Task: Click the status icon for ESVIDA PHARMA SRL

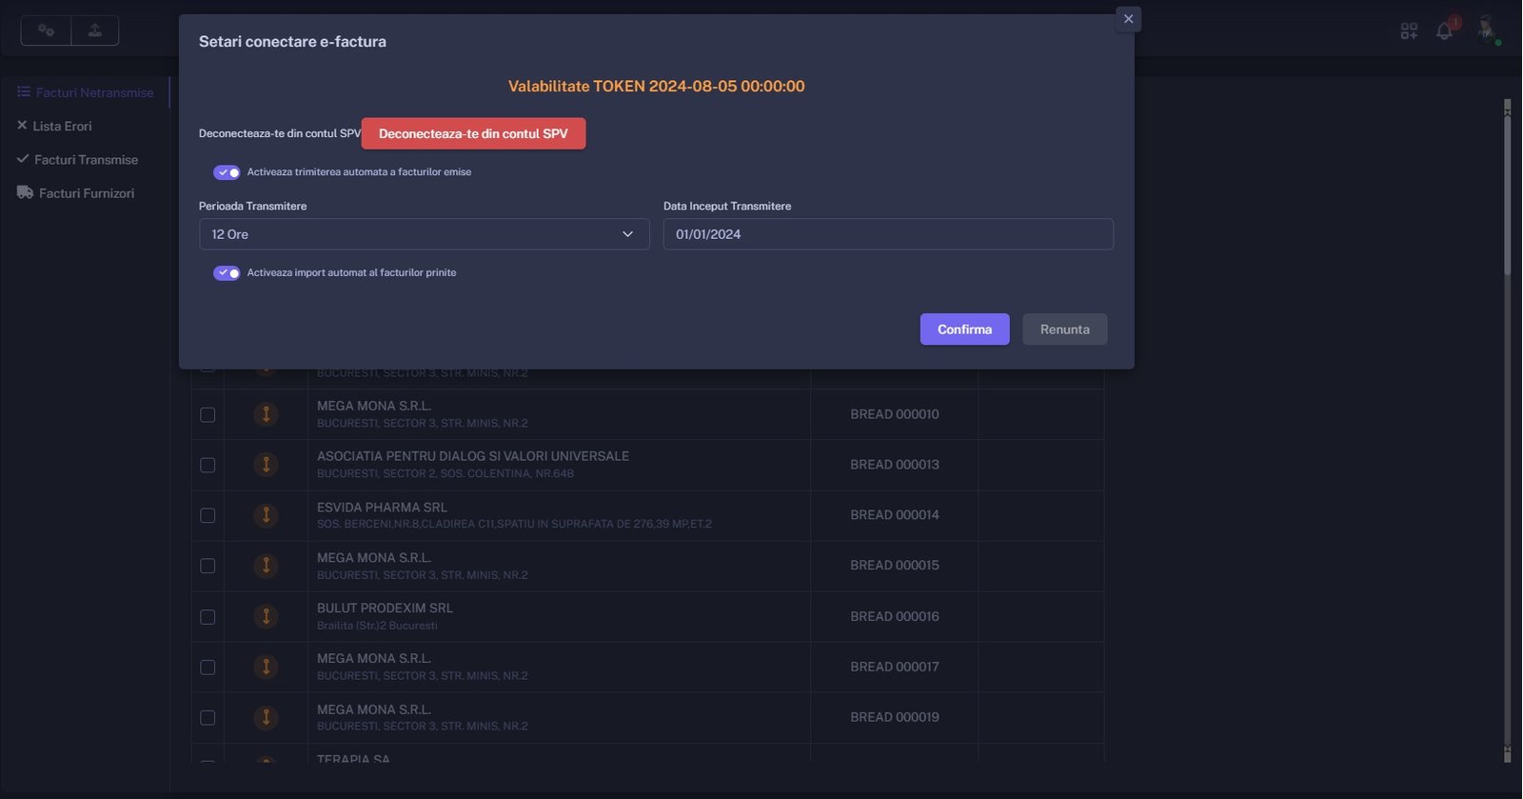Action: click(x=266, y=515)
